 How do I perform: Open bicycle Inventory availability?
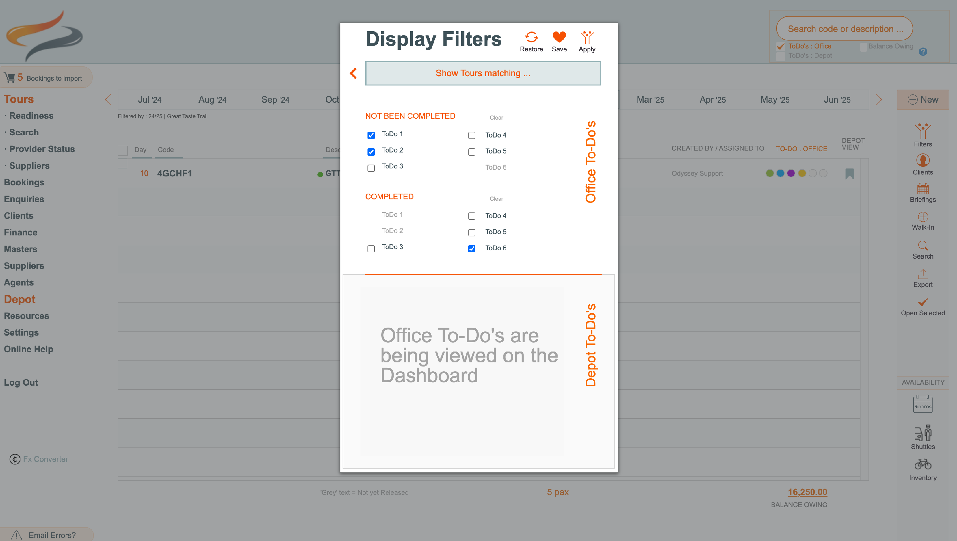coord(923,464)
